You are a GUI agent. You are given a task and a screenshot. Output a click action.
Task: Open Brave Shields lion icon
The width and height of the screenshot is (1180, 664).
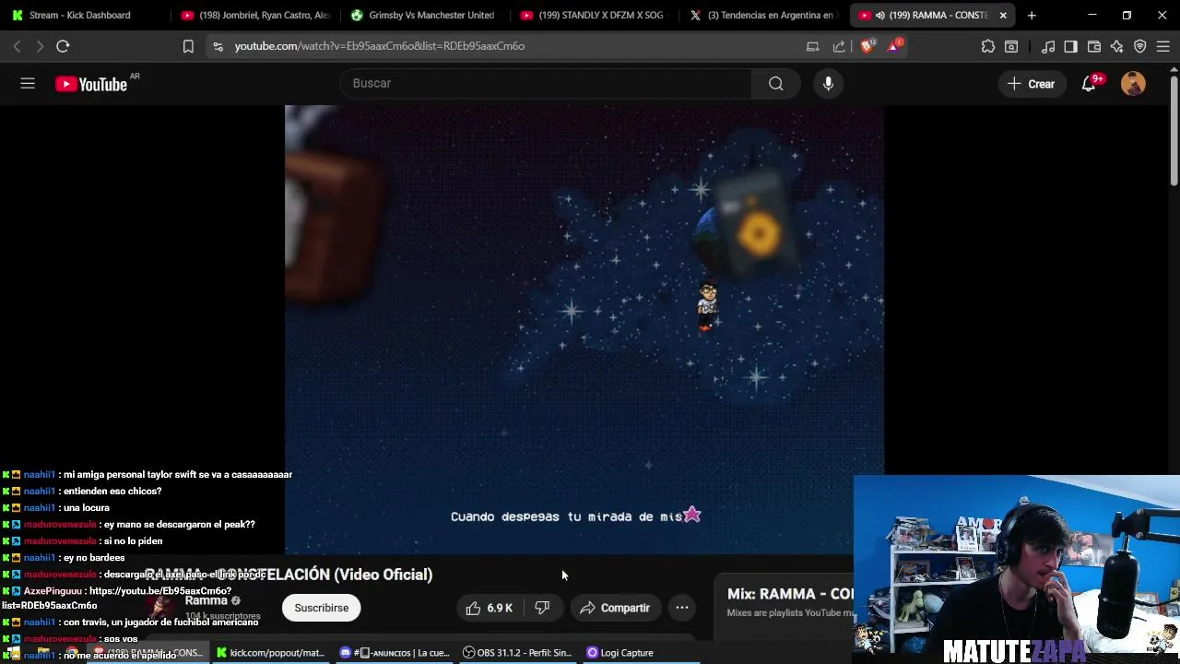click(x=867, y=46)
